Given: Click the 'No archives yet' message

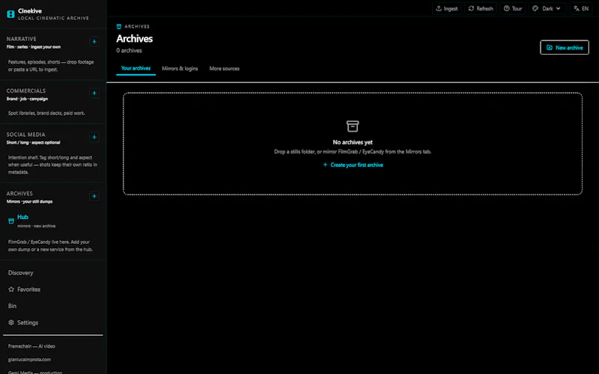Looking at the screenshot, I should coord(353,142).
